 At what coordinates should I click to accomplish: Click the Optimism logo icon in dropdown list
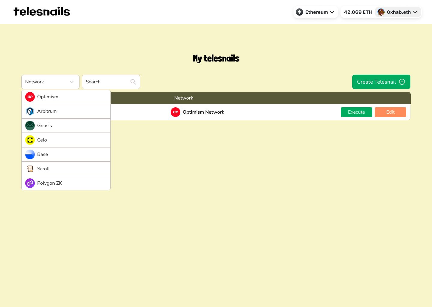coord(30,97)
